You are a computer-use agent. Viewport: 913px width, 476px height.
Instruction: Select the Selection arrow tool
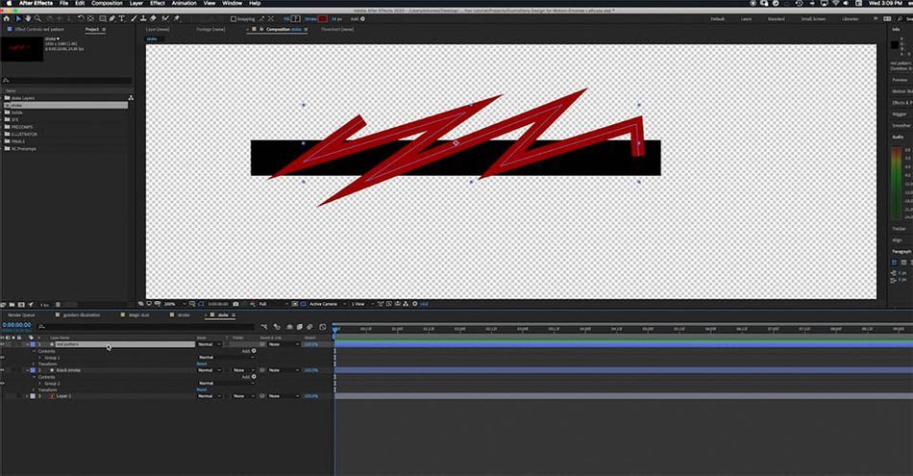[18, 18]
